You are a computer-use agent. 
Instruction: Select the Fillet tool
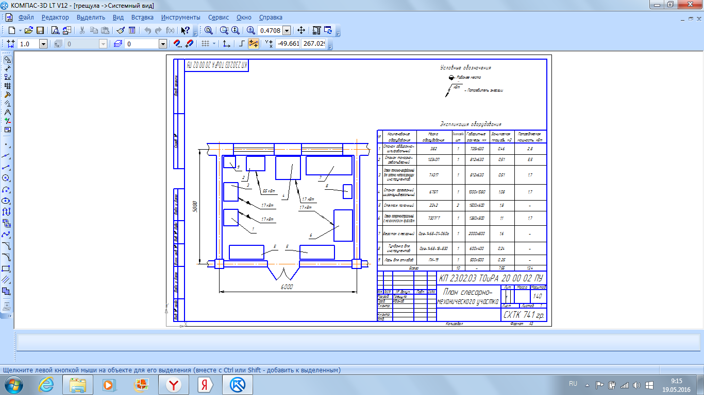tap(6, 257)
